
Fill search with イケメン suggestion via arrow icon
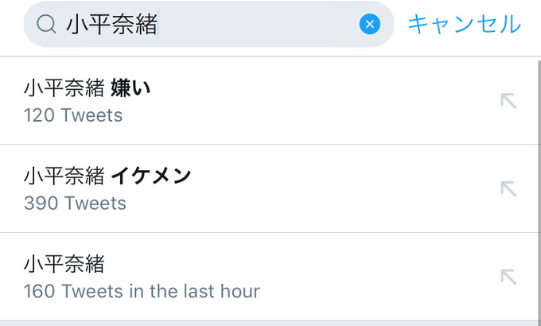click(508, 189)
